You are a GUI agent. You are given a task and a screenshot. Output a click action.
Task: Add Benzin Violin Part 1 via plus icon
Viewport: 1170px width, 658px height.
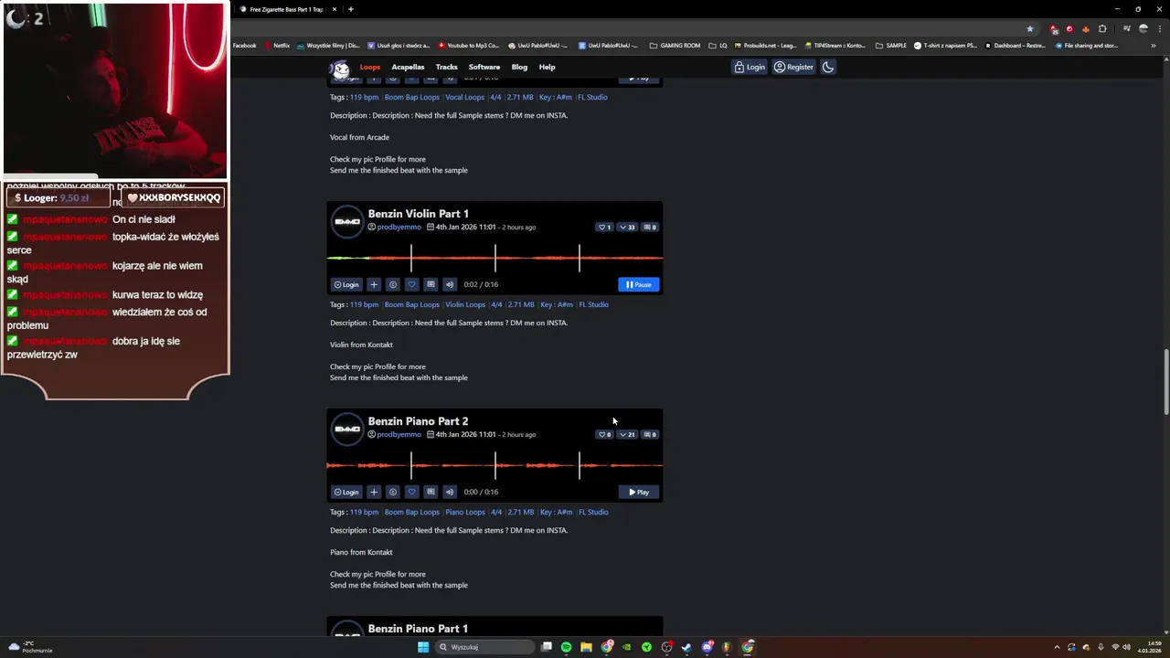coord(374,284)
